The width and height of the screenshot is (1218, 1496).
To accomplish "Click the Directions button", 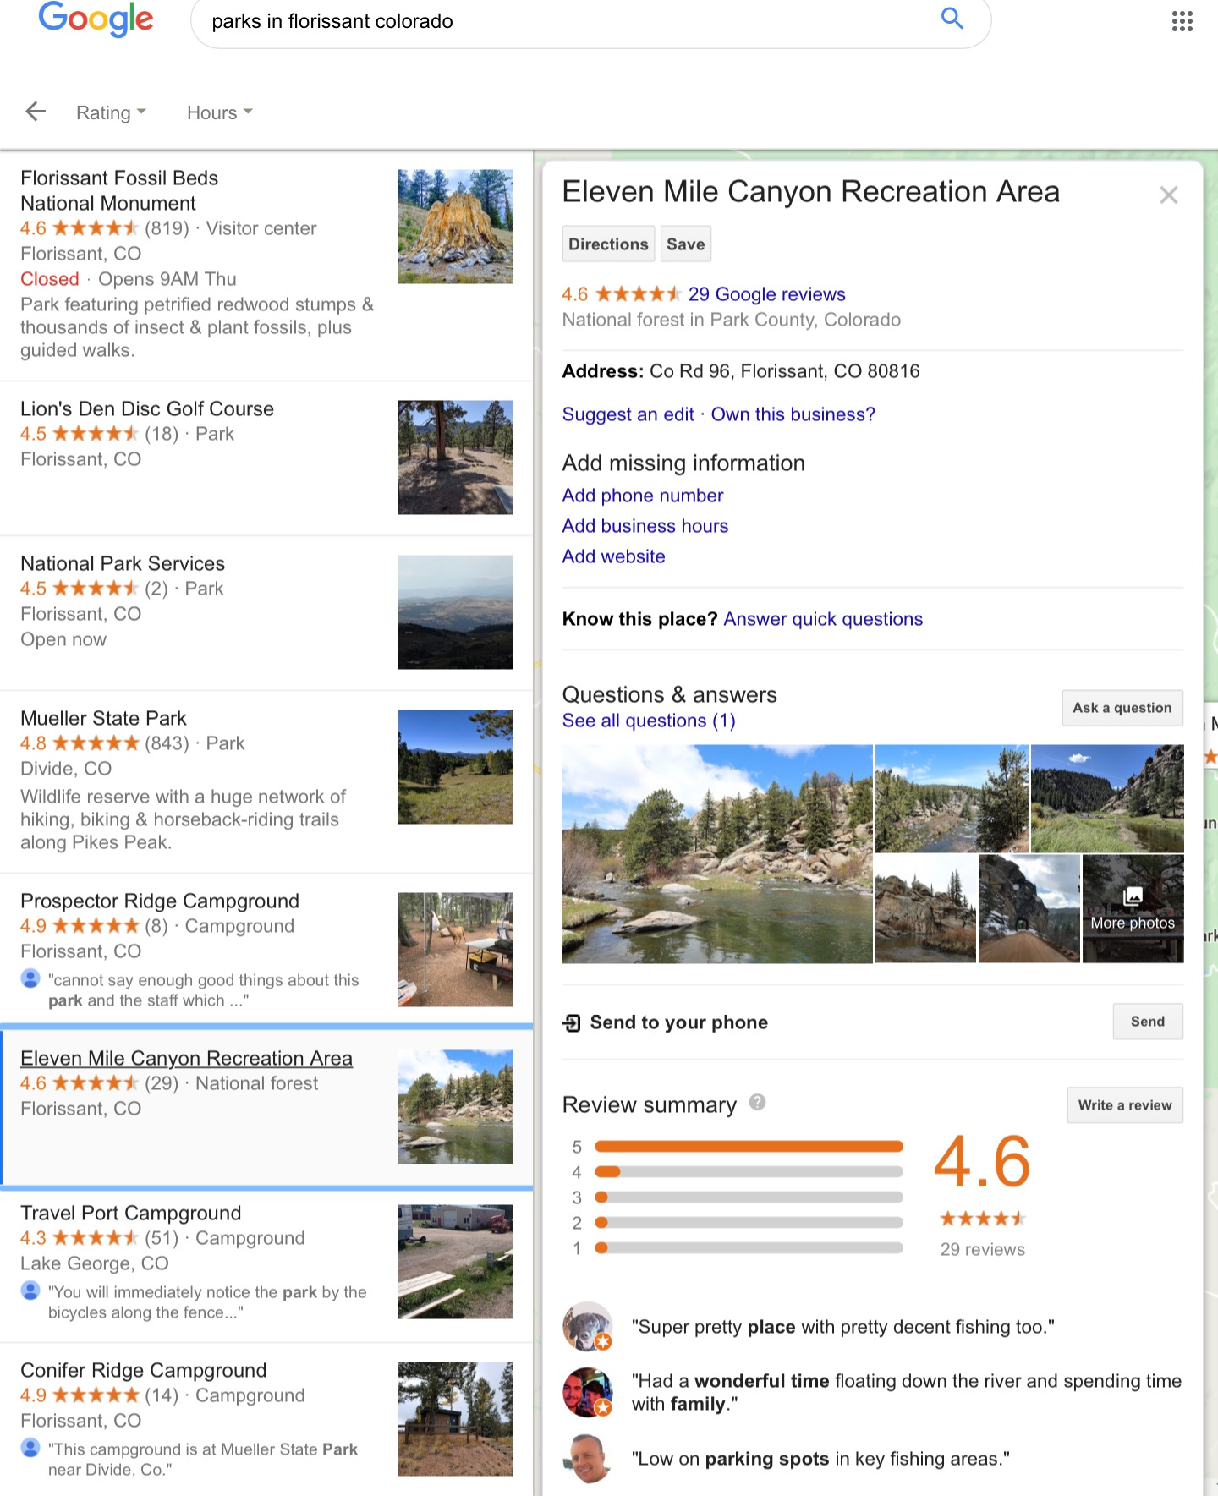I will coord(608,244).
